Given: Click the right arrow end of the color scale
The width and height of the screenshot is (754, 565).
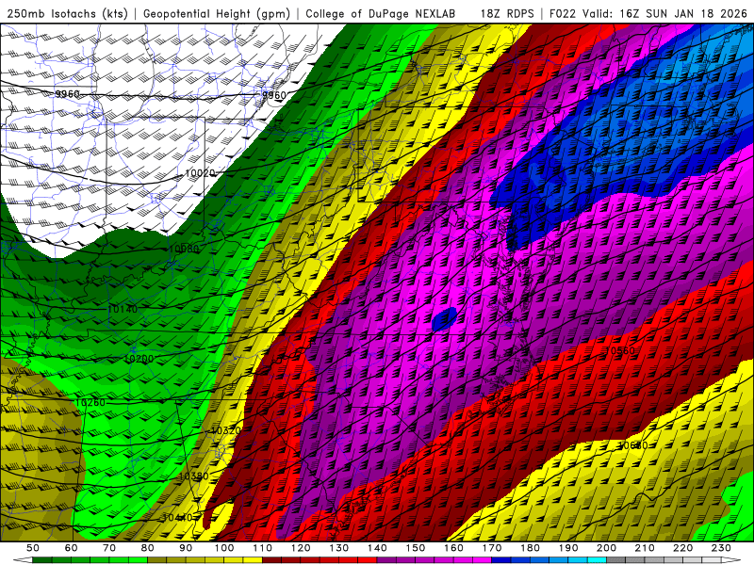Looking at the screenshot, I should click(x=731, y=558).
